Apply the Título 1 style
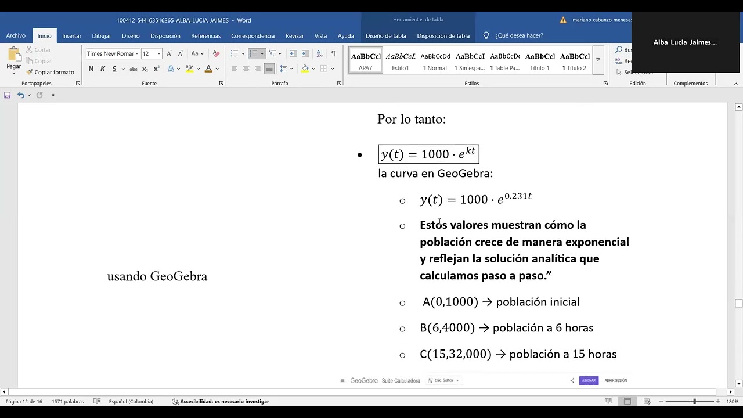Image resolution: width=743 pixels, height=418 pixels. click(540, 60)
